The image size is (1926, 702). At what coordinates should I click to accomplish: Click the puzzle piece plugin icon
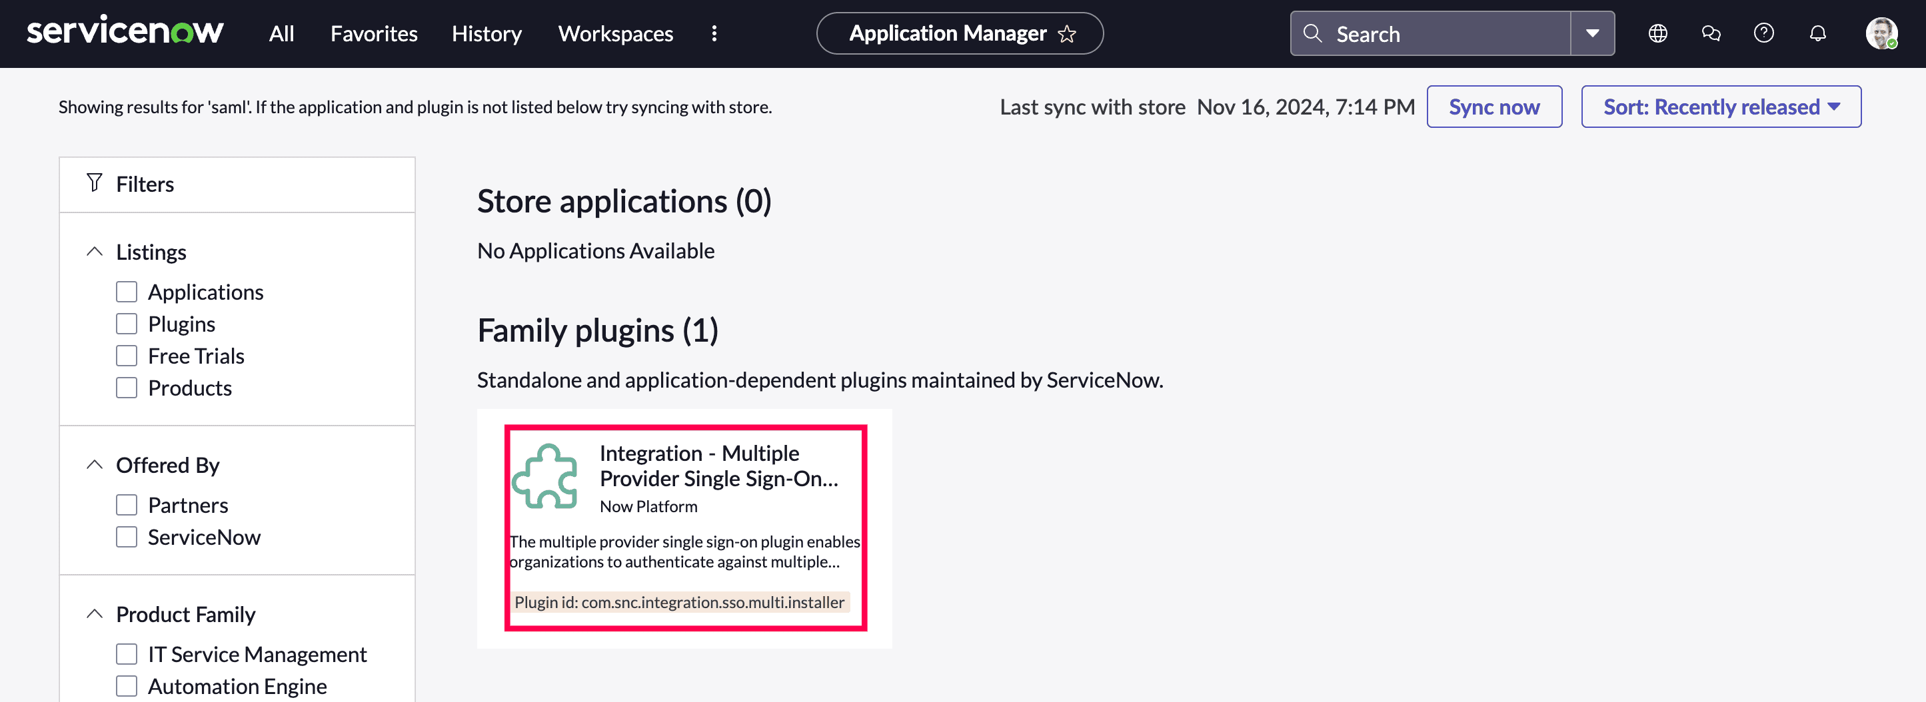[x=545, y=477]
